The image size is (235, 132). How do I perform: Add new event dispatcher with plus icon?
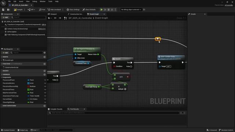(44, 106)
